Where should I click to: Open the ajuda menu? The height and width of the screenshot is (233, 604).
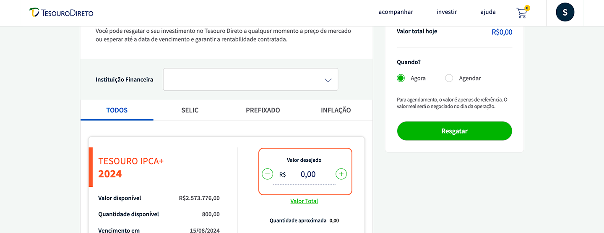click(x=488, y=12)
